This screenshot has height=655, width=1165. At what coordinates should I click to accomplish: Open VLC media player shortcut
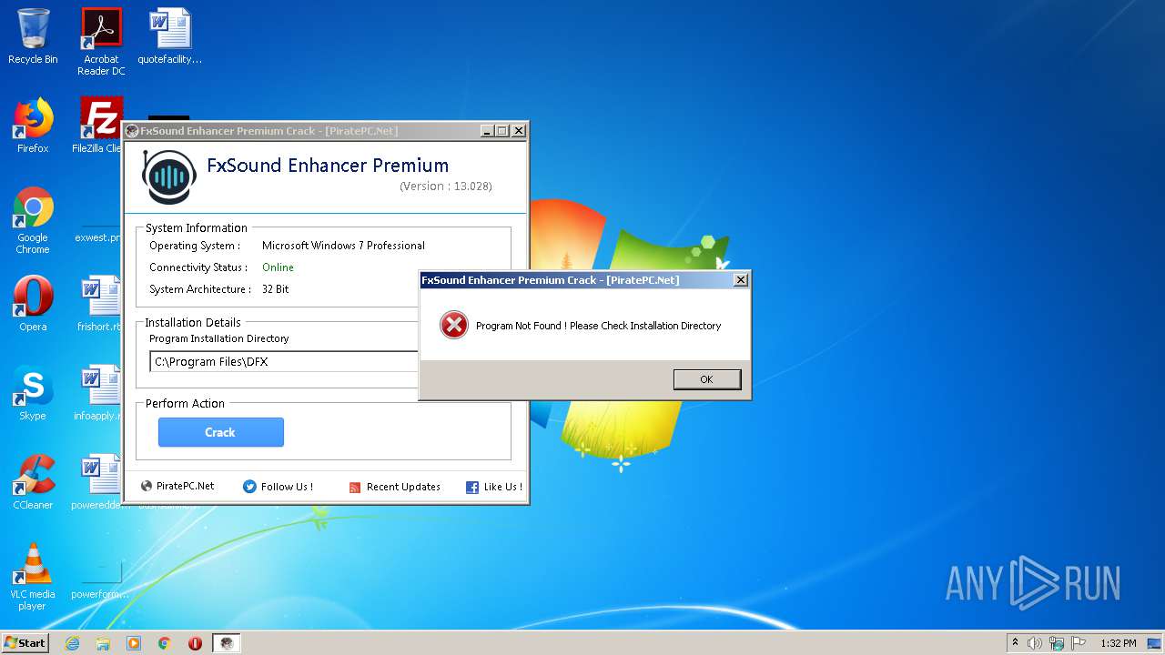33,578
